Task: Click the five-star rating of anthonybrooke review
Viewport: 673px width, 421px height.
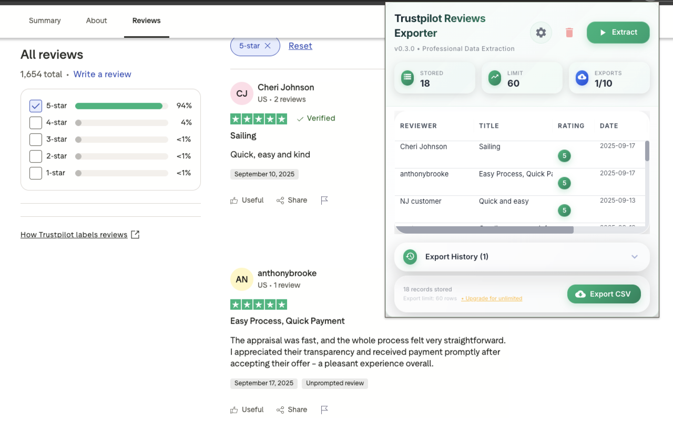Action: tap(259, 305)
